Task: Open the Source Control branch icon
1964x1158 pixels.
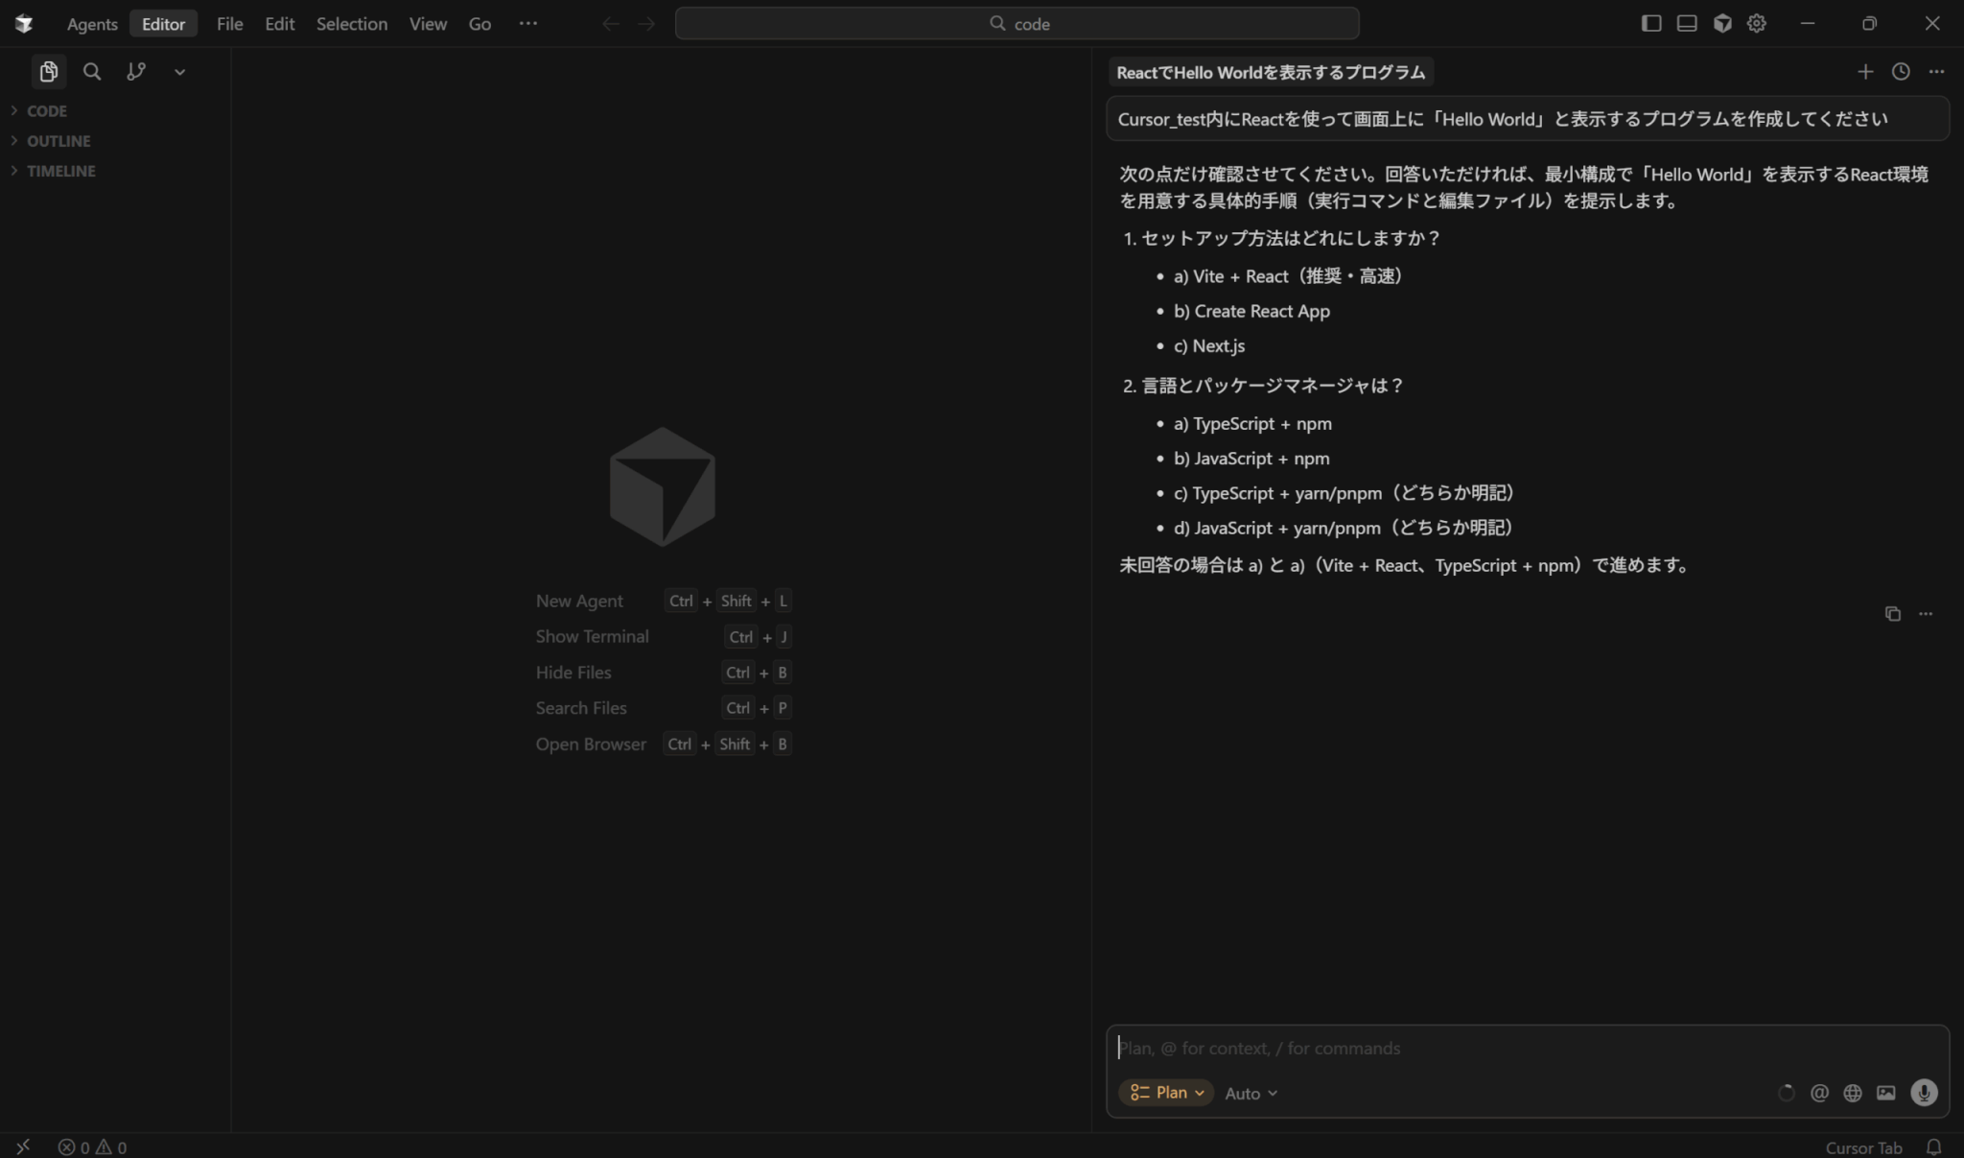Action: 136,72
